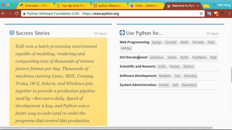Reload the python.org page
The height and width of the screenshot is (130, 232).
tap(17, 14)
